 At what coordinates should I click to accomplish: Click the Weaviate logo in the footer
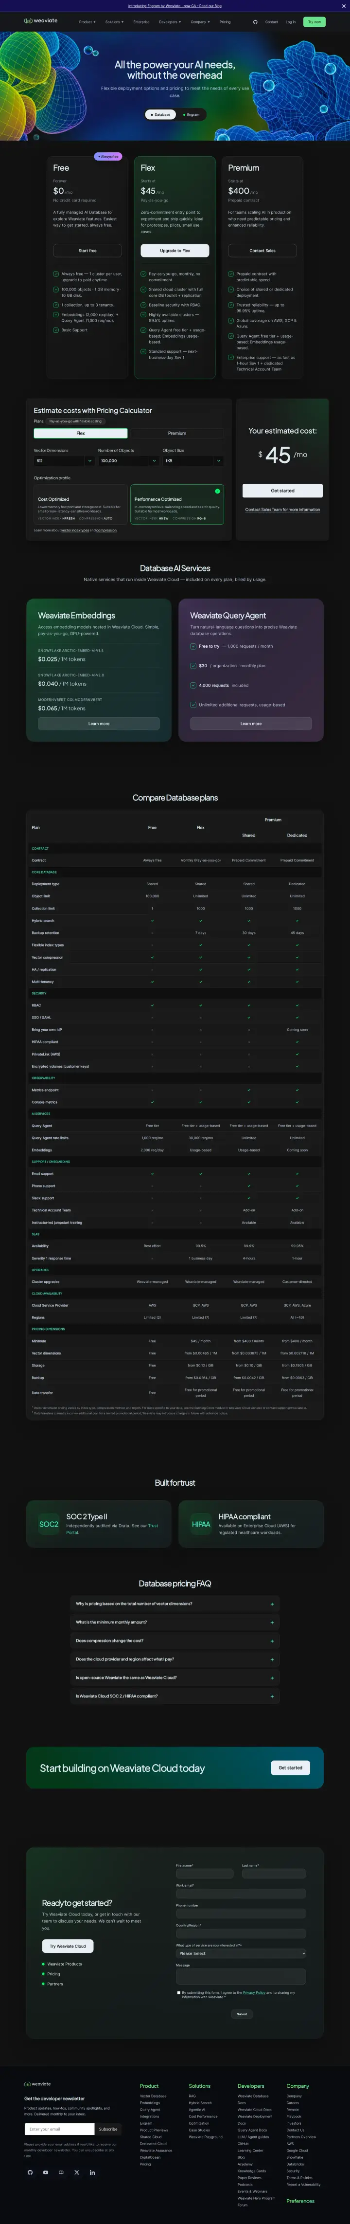pos(38,2084)
